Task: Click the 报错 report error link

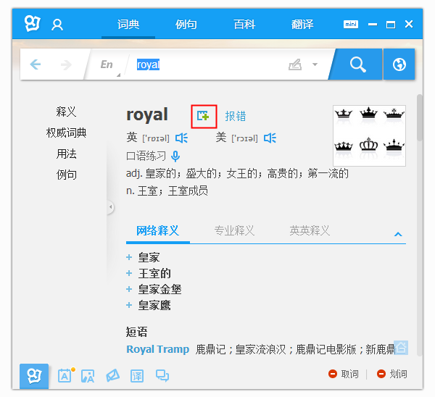Action: tap(235, 116)
